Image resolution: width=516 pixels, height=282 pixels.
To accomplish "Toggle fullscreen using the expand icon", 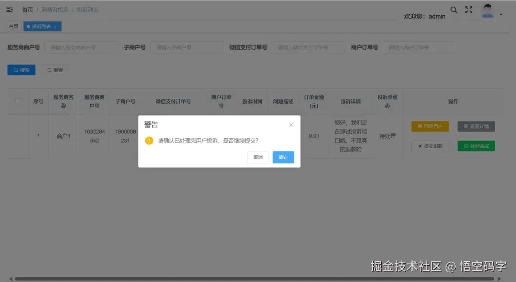I will pyautogui.click(x=469, y=10).
